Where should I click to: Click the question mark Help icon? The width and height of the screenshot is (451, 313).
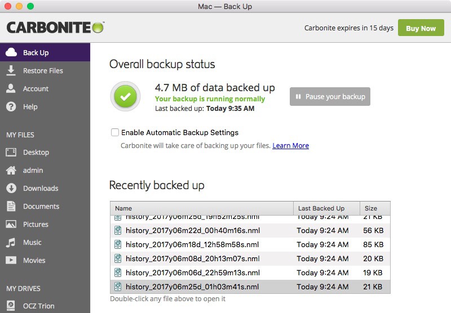11,107
